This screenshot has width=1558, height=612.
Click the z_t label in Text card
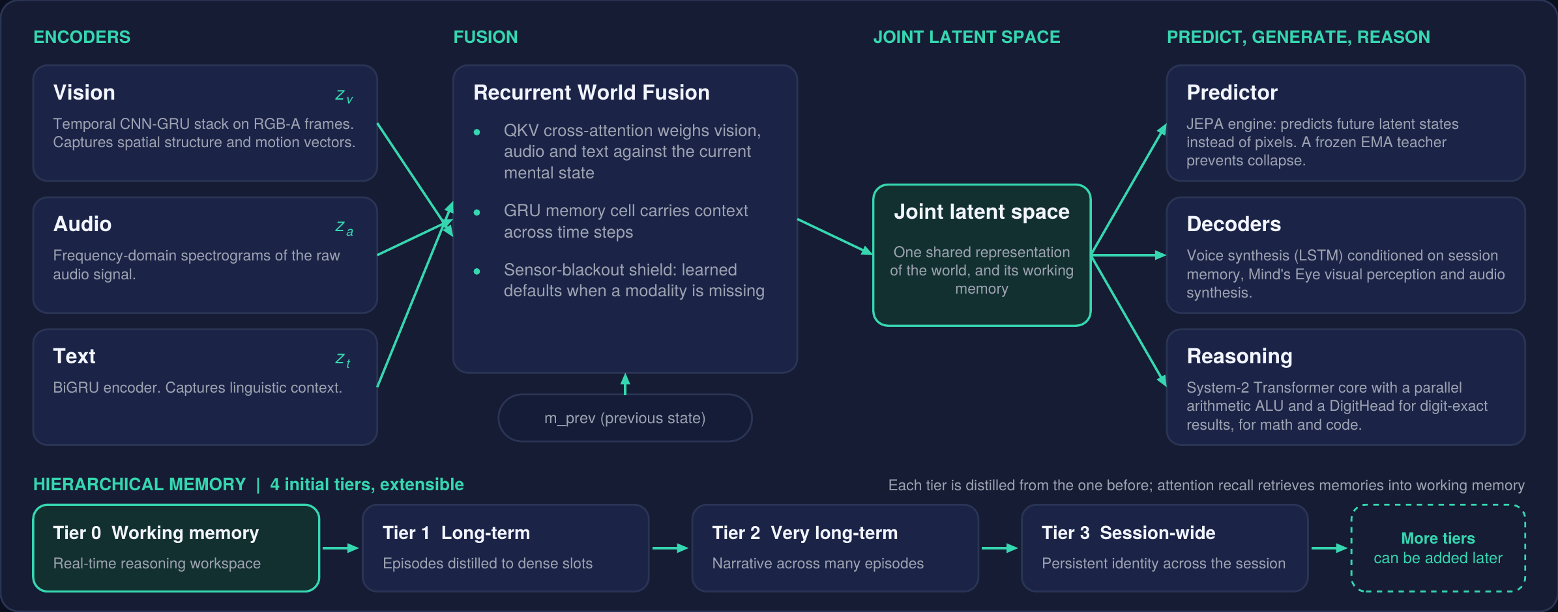(344, 360)
